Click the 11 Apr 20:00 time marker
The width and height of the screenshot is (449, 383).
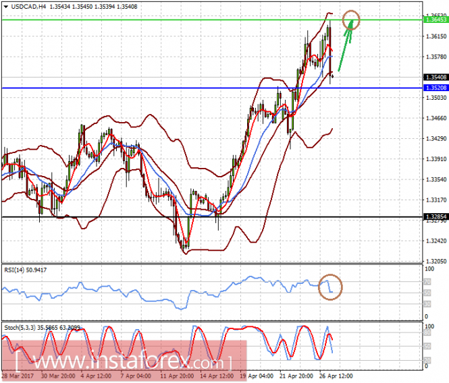[x=177, y=376]
